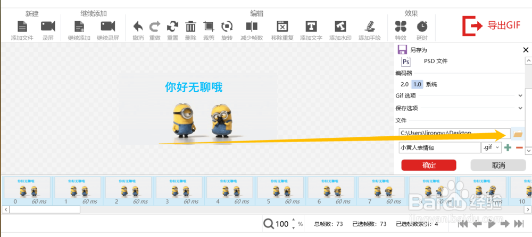Screen dimensions: 532x237
Task: Choose encoder version 1.0
Action: (417, 84)
